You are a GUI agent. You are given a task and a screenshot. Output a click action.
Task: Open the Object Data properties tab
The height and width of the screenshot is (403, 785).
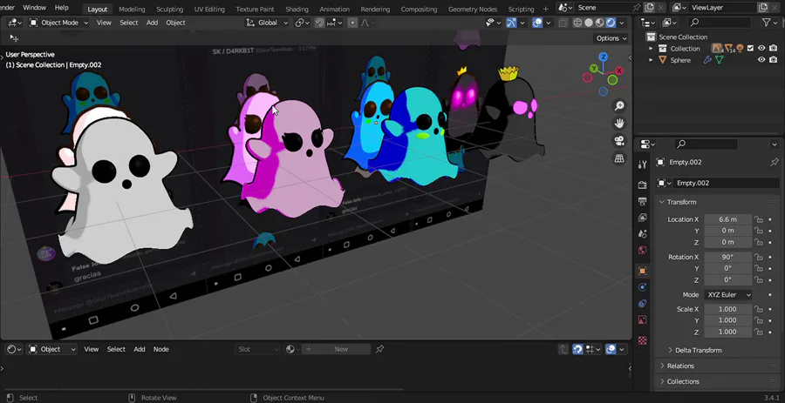tap(642, 319)
